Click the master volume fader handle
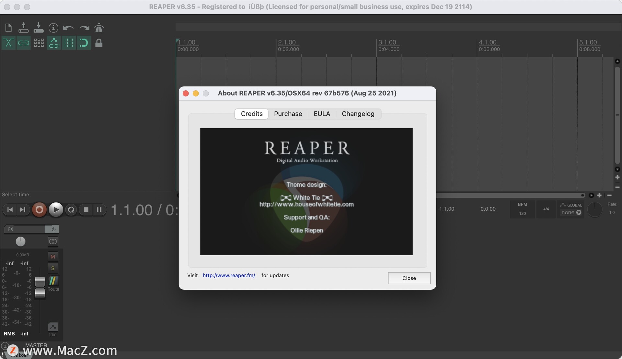 point(40,287)
